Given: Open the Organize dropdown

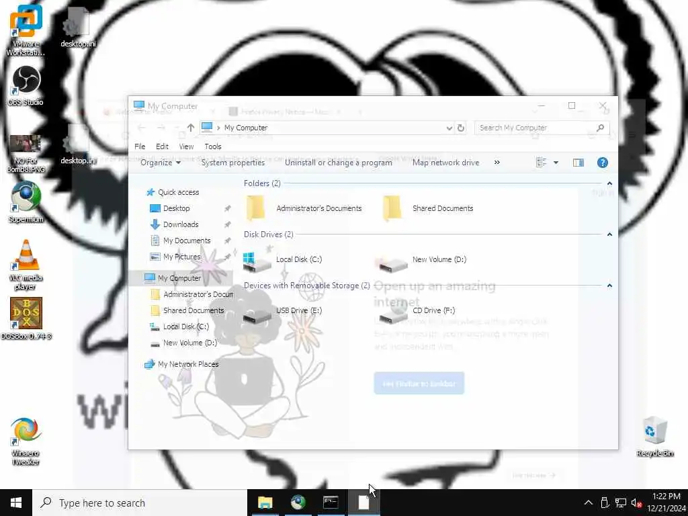Looking at the screenshot, I should [x=161, y=163].
